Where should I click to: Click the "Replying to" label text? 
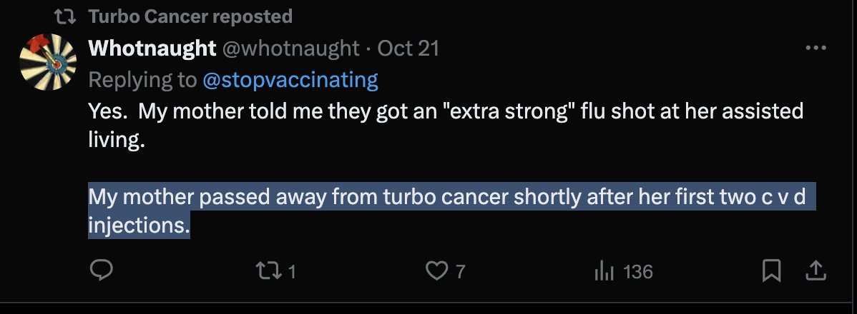coord(142,80)
